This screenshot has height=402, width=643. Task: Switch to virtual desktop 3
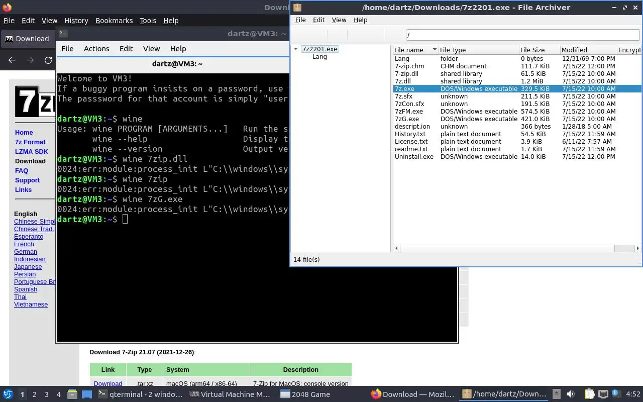[46, 394]
